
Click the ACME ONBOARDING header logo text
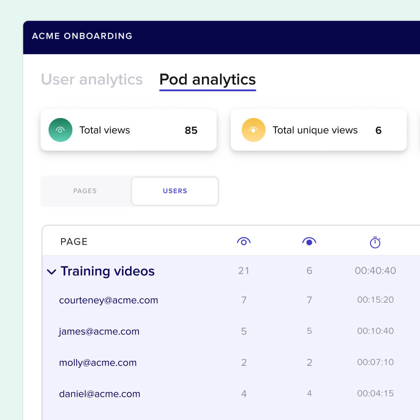[82, 36]
